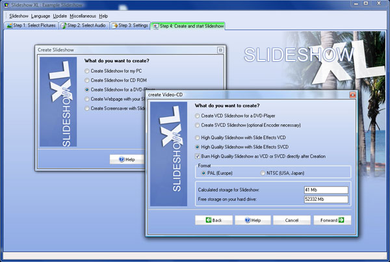Click Help button in Create Slideshow dialog

(127, 159)
